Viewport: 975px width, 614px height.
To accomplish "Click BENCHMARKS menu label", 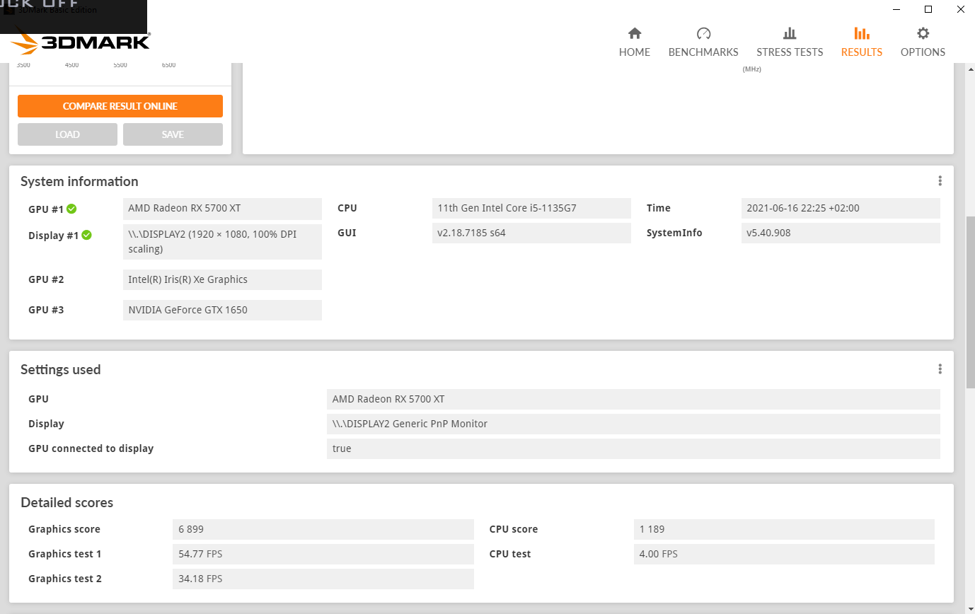I will coord(703,52).
